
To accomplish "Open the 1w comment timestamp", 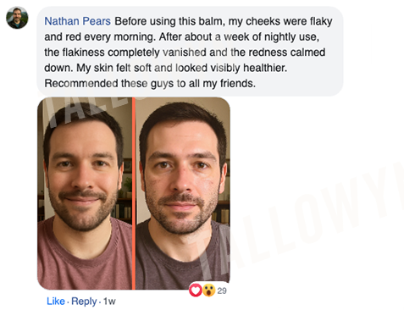I will click(x=109, y=302).
